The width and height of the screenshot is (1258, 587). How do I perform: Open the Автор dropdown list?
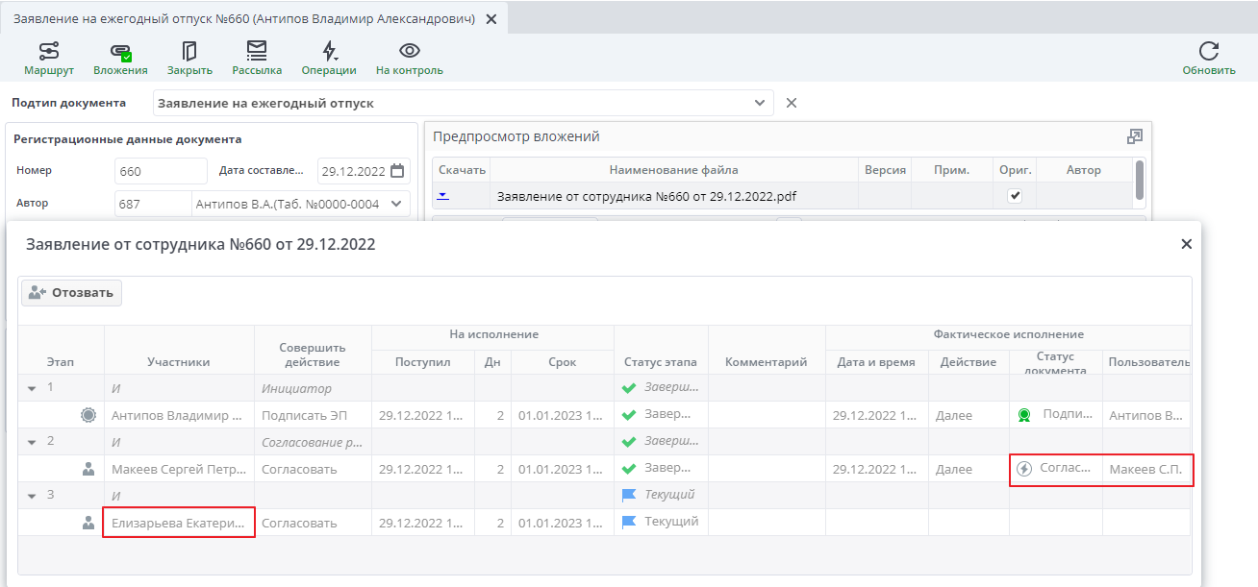397,204
